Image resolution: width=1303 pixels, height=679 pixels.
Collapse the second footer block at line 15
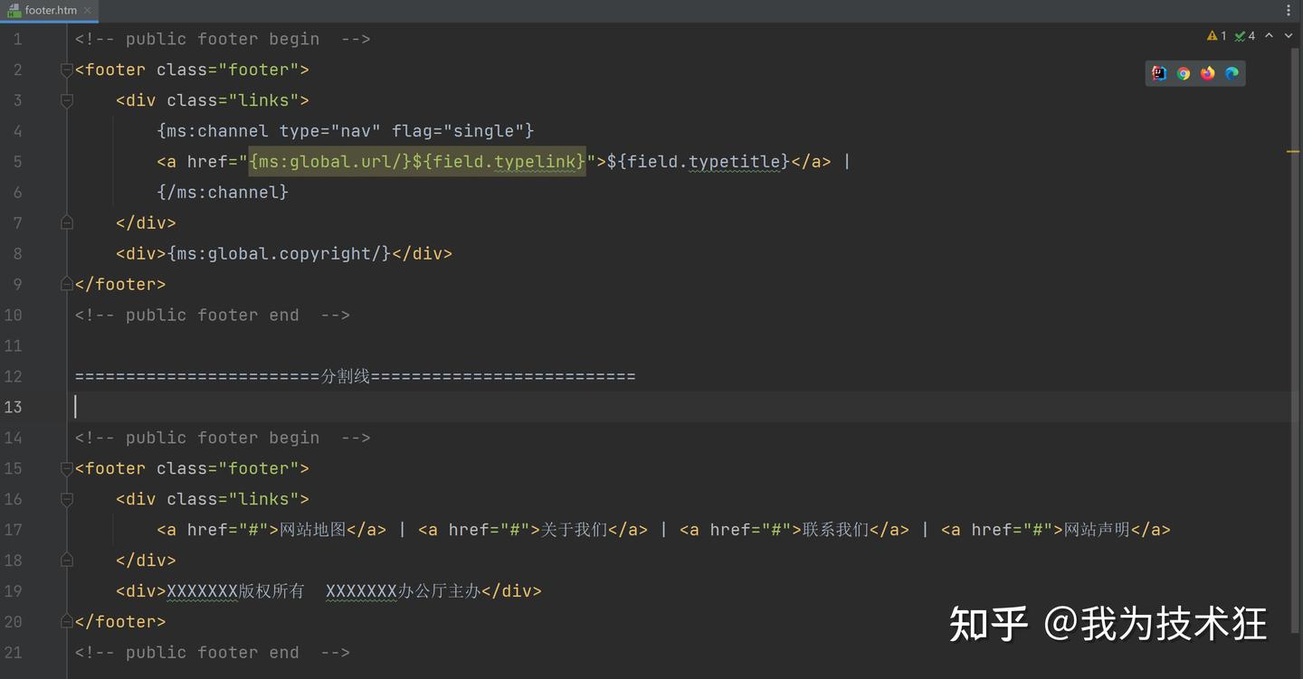click(x=66, y=468)
